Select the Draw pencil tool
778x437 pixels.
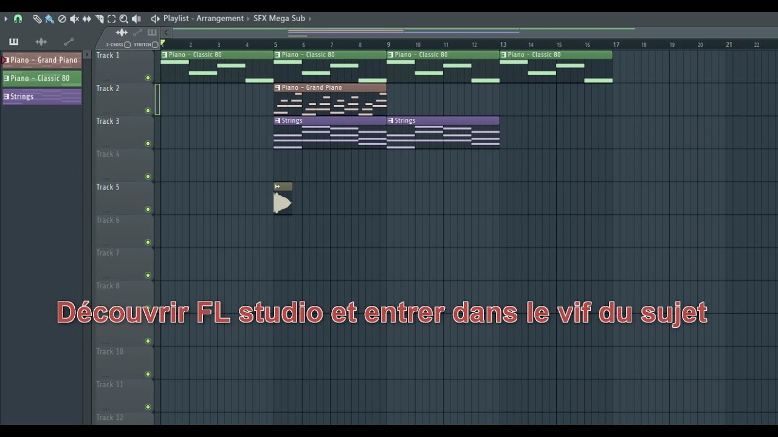[37, 19]
